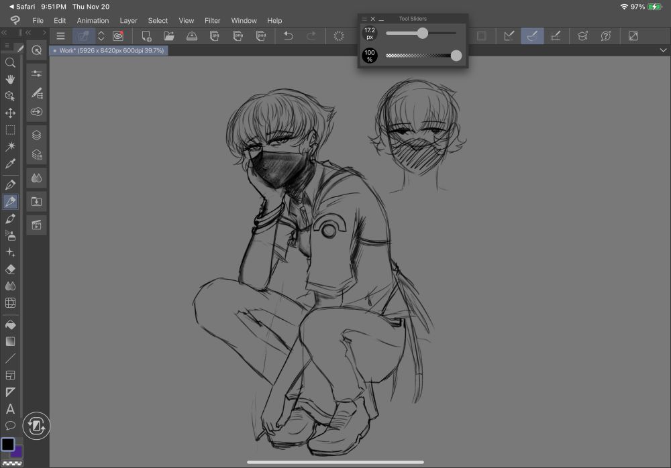
Task: Export the canvas as psd
Action: click(261, 36)
